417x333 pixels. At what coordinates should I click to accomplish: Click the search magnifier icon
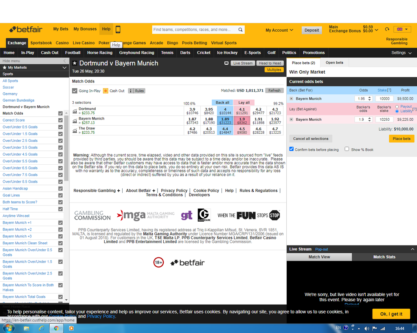pos(240,29)
